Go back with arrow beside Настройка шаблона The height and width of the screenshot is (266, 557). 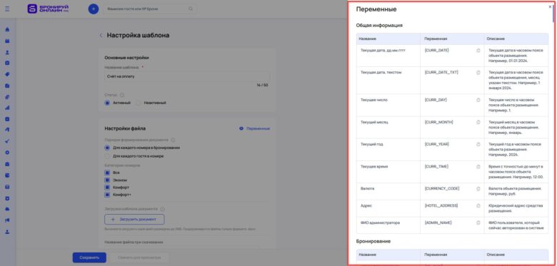click(101, 35)
